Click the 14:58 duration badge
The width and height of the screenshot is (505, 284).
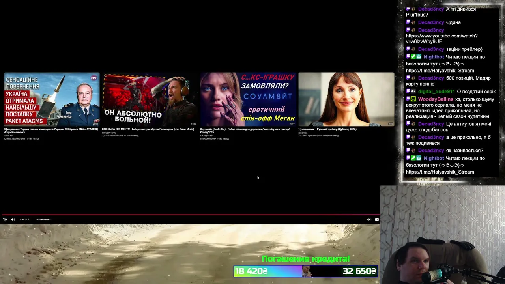pyautogui.click(x=193, y=124)
